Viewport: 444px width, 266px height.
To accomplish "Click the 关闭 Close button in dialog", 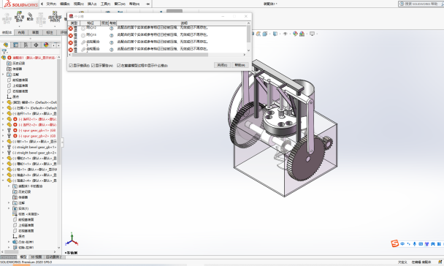I will pyautogui.click(x=222, y=65).
